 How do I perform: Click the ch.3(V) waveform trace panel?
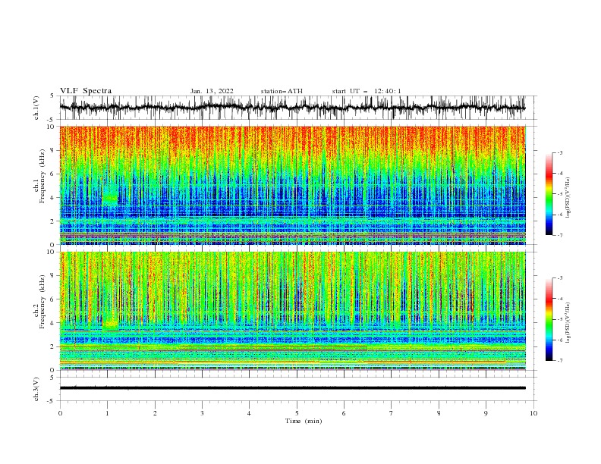tap(296, 389)
